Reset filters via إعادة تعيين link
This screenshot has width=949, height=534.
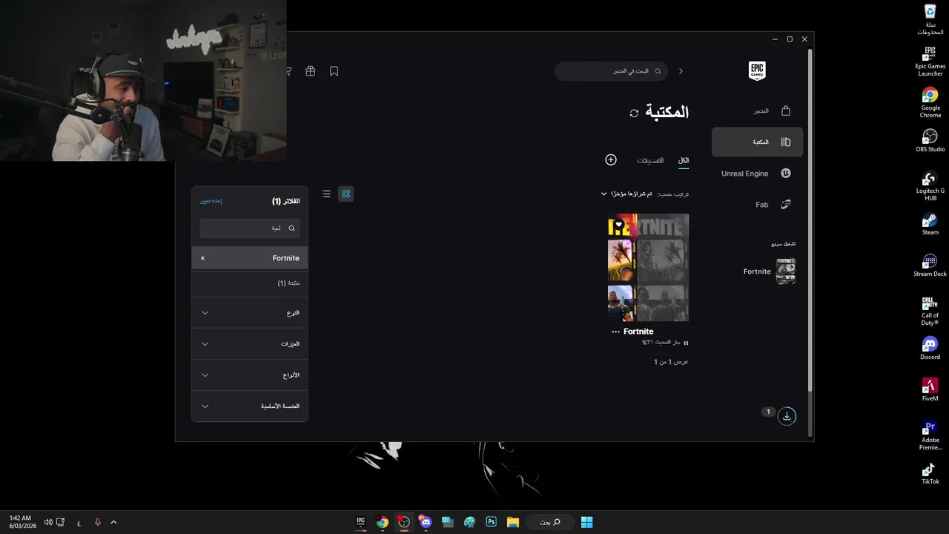point(211,201)
